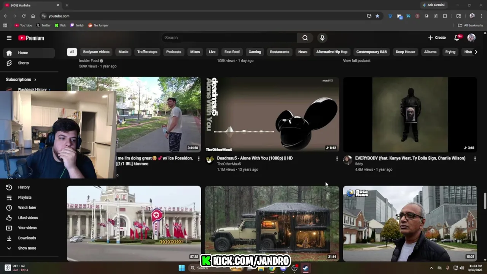Screen dimensions: 487x274
Task: Open Twitter bookmark
Action: [x=43, y=25]
